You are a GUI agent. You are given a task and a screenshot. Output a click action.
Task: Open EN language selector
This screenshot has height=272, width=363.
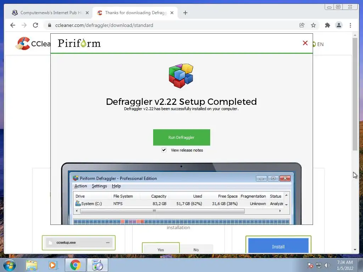coord(318,44)
